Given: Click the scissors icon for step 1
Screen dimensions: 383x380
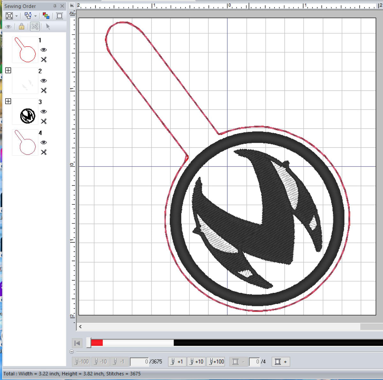Looking at the screenshot, I should tap(44, 59).
